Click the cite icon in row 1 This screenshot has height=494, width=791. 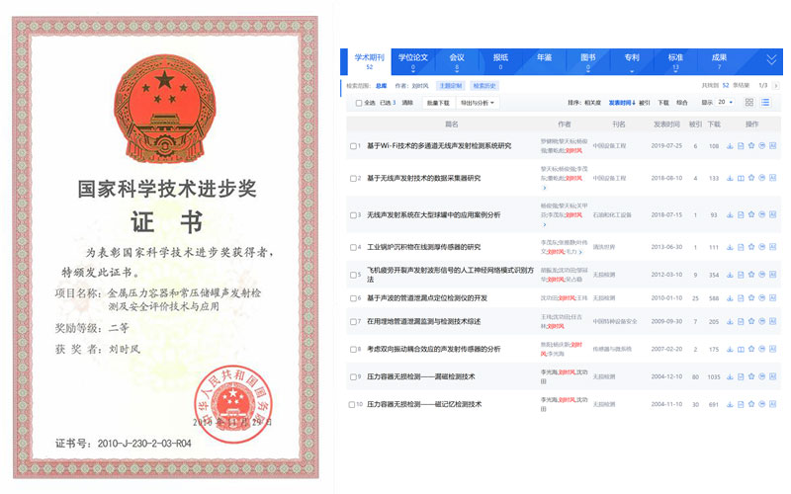click(x=761, y=145)
